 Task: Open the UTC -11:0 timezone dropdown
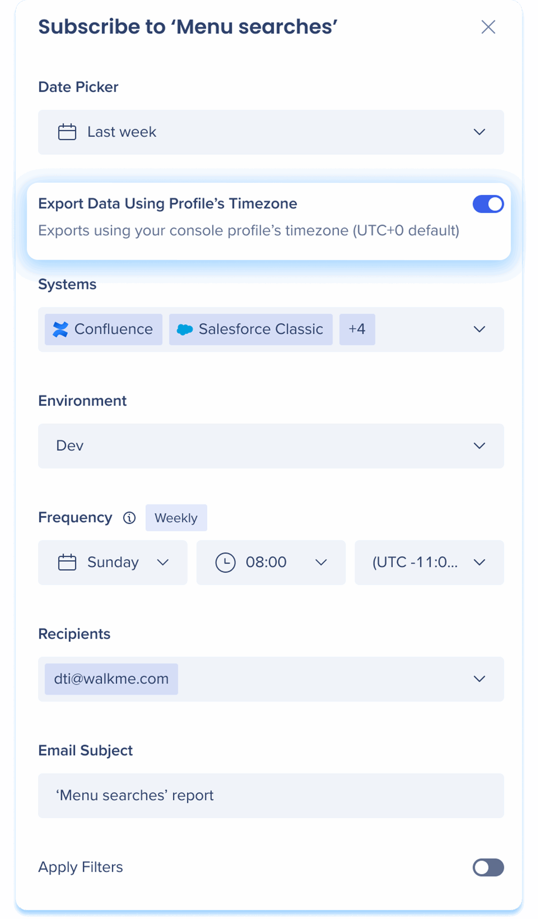point(429,562)
